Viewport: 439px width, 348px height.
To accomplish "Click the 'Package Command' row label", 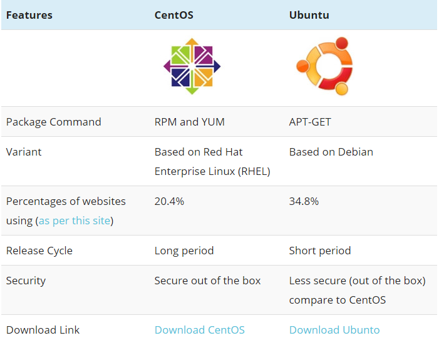I will 53,122.
